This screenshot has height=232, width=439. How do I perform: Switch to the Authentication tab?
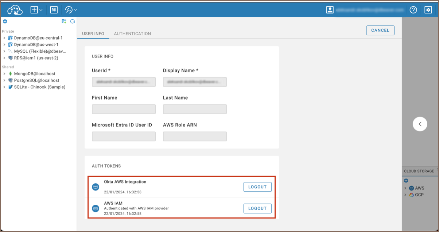pyautogui.click(x=132, y=34)
